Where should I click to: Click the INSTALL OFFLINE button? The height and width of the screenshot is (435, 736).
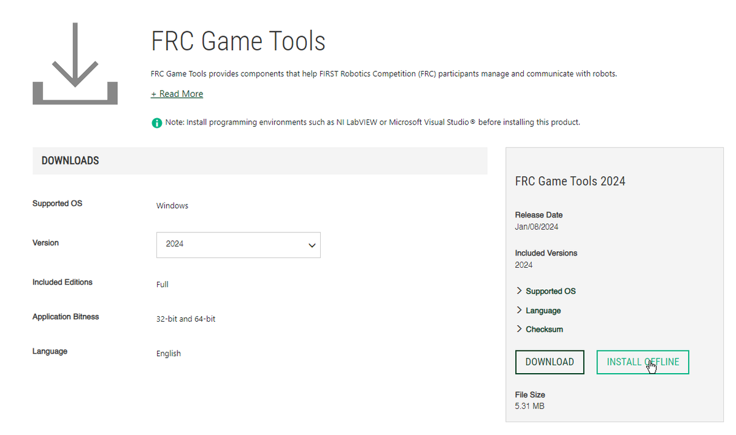(x=643, y=362)
